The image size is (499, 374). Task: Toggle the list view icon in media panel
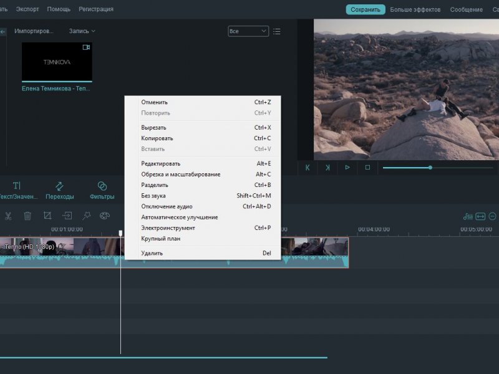click(x=277, y=31)
